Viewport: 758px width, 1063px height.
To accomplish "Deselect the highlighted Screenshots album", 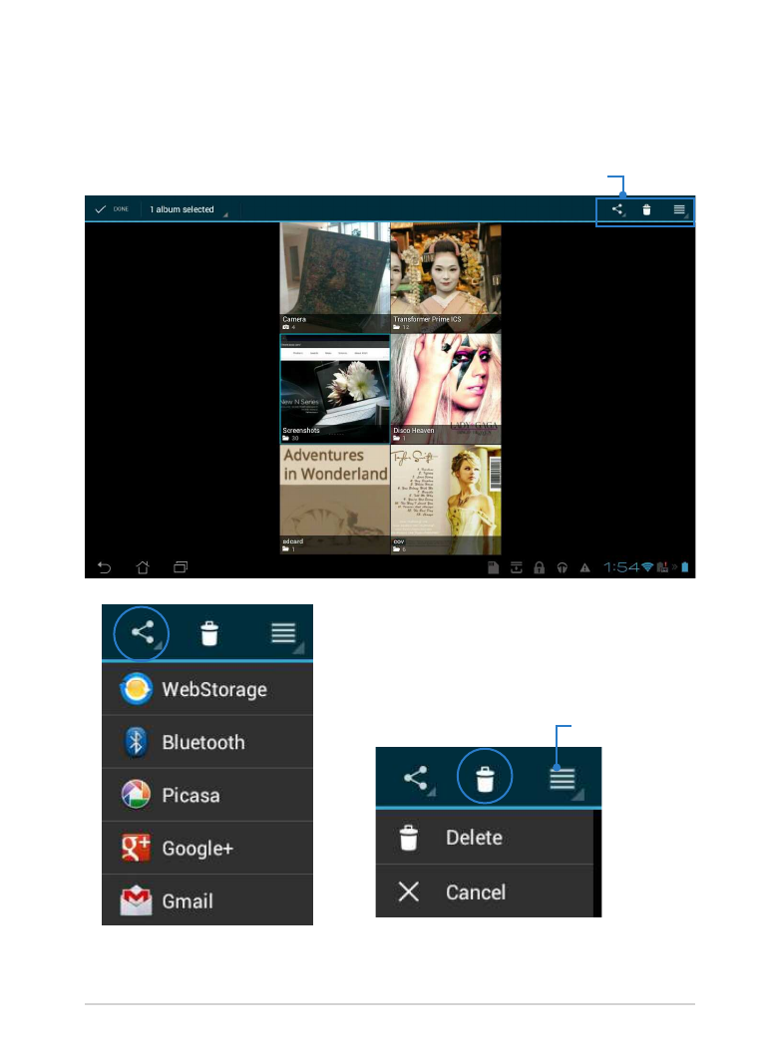I will pyautogui.click(x=334, y=388).
